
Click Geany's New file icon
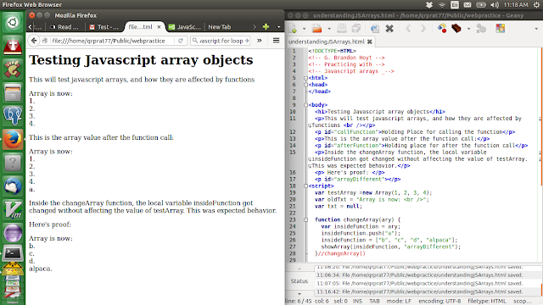(x=293, y=28)
